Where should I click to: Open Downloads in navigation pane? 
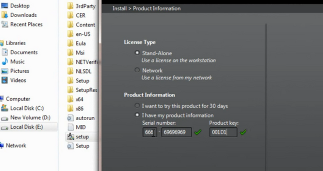[x=23, y=15]
